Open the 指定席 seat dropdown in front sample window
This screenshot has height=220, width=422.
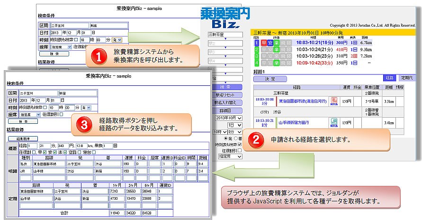(30, 115)
